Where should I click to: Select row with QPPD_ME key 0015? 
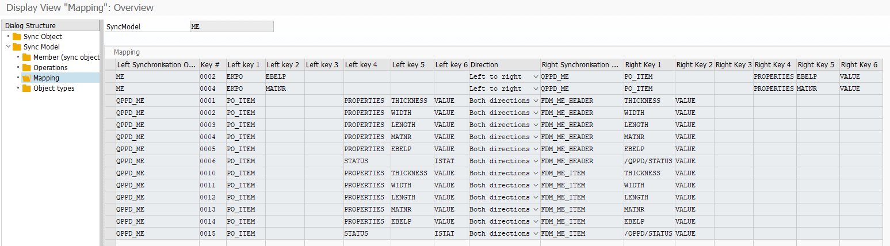(110, 233)
